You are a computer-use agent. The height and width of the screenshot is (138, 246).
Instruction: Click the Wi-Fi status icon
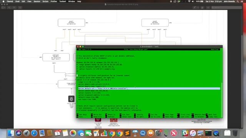point(189,2)
